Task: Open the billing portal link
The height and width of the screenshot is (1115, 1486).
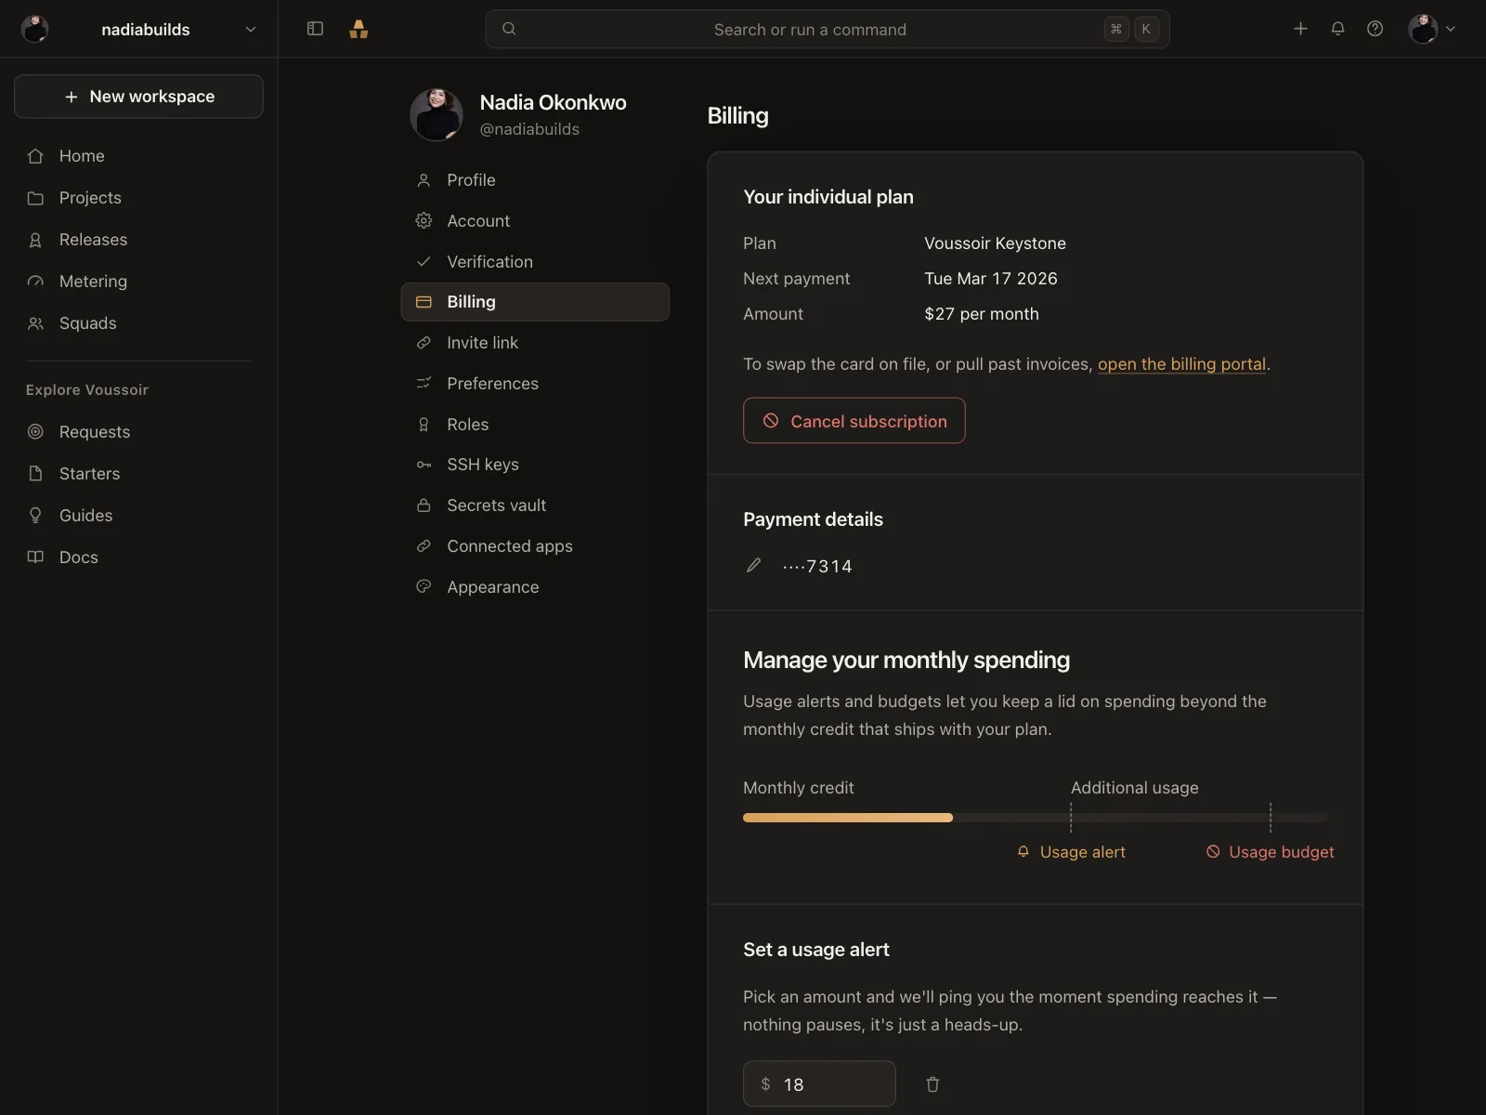Action: [1181, 364]
